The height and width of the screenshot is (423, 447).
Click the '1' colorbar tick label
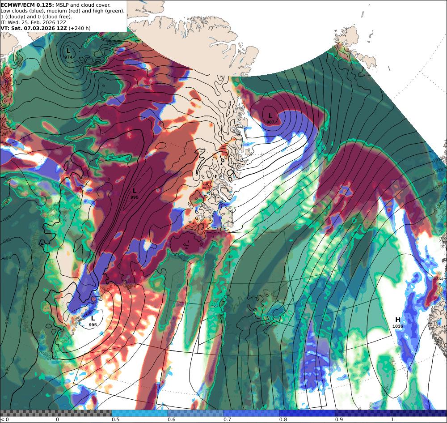tap(392, 419)
